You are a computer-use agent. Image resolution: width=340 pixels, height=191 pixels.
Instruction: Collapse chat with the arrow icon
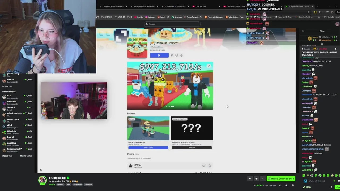tap(303, 31)
